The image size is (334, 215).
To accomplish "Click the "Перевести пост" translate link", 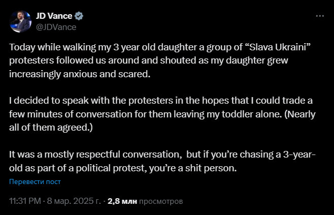I will point(35,181).
